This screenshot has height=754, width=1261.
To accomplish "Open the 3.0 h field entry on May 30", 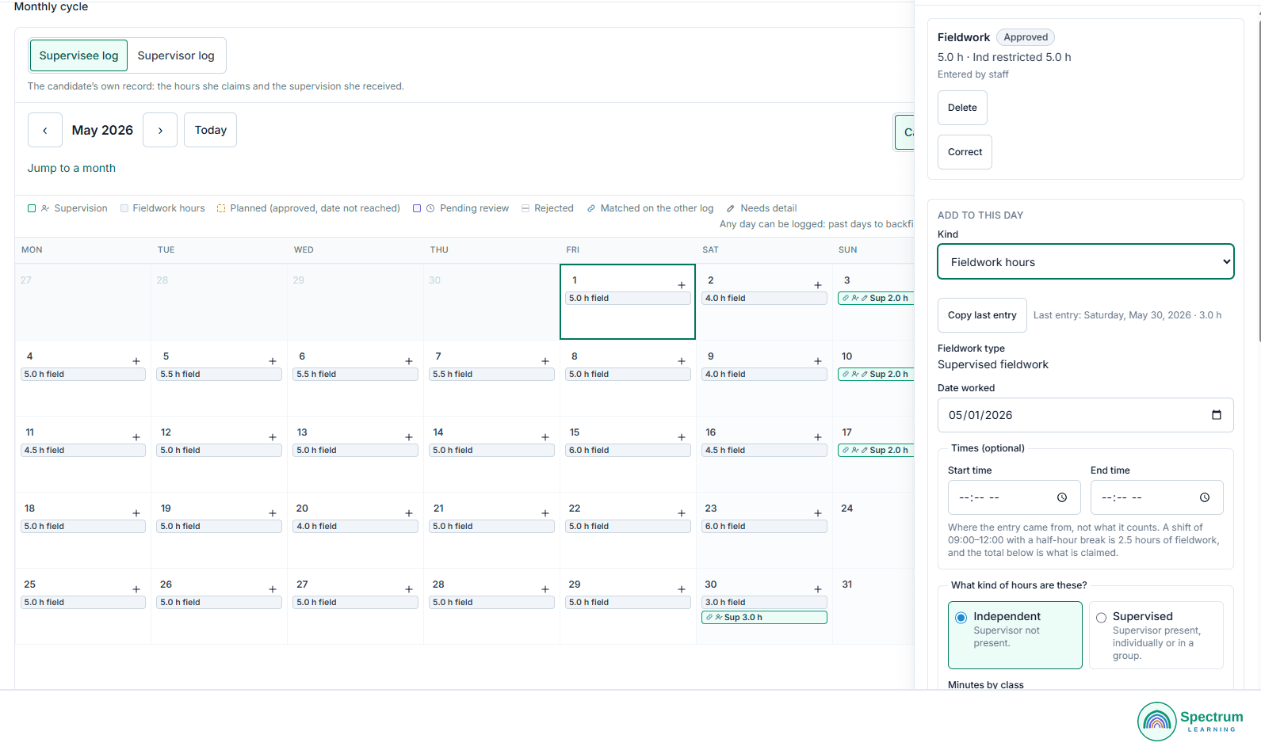I will pos(764,603).
